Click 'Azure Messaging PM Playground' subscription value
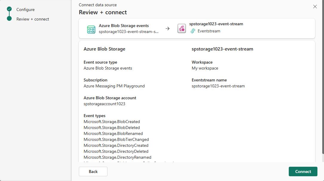 (x=114, y=86)
